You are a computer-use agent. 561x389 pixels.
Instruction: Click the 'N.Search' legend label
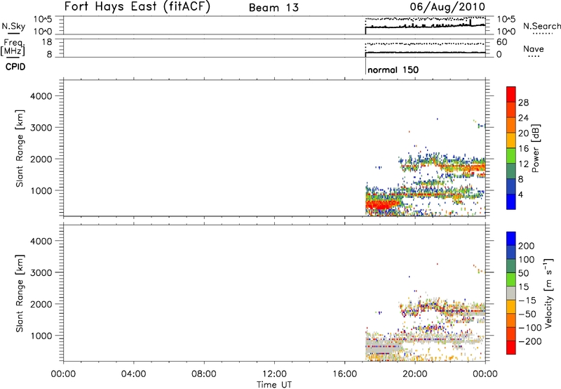542,26
